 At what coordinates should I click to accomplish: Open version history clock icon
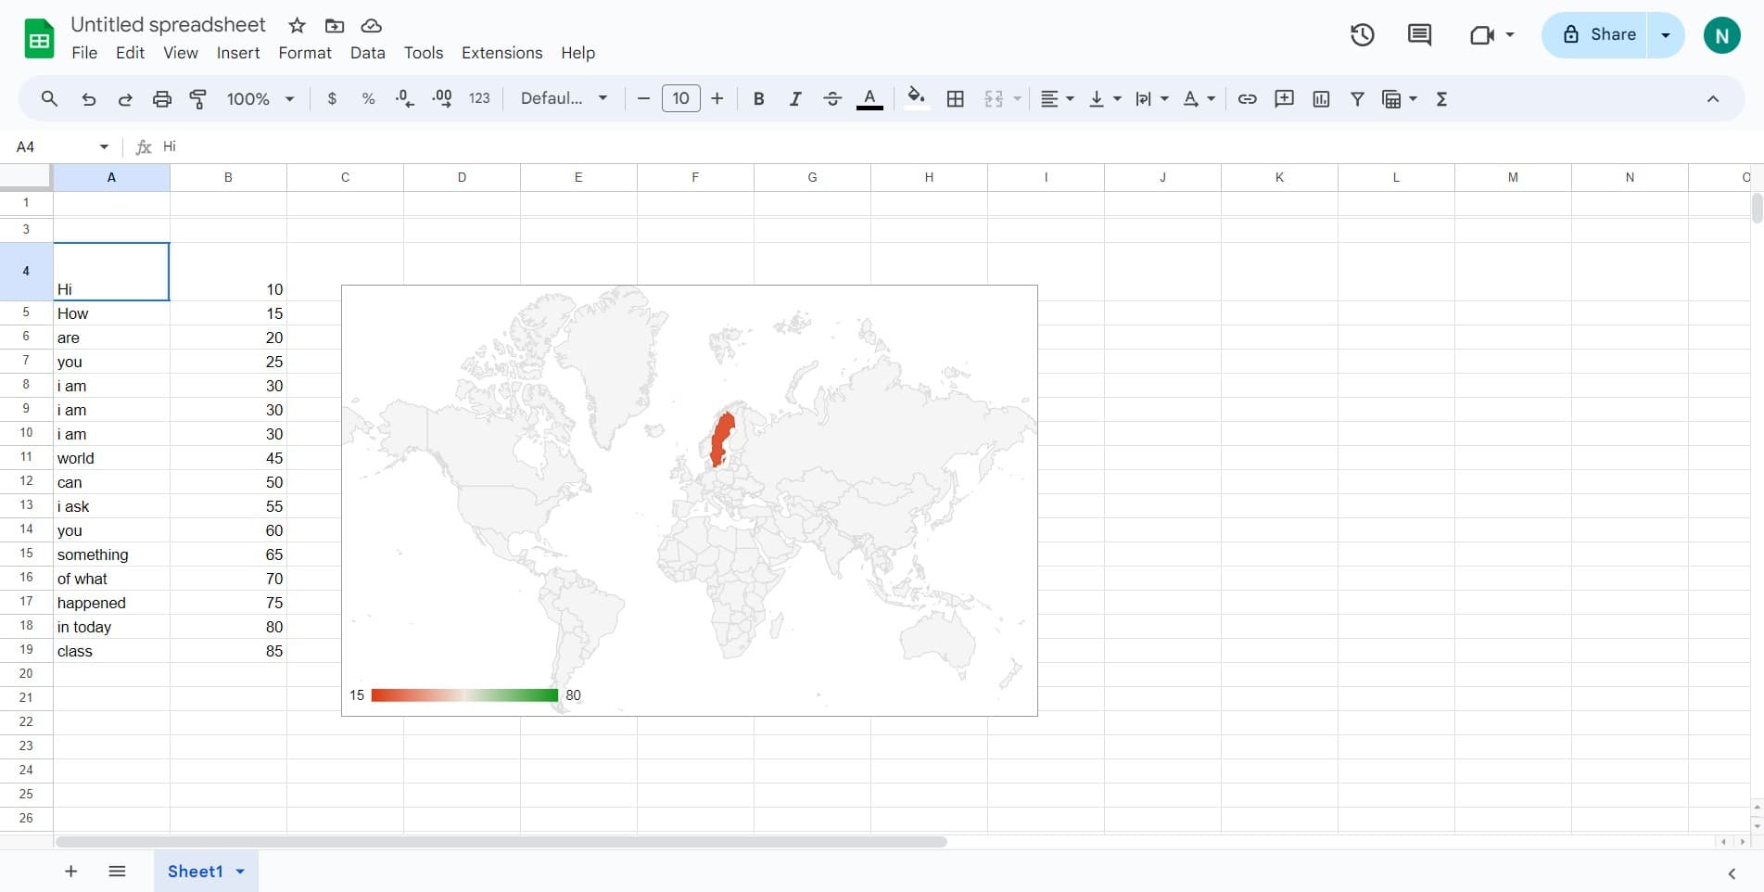[x=1362, y=35]
